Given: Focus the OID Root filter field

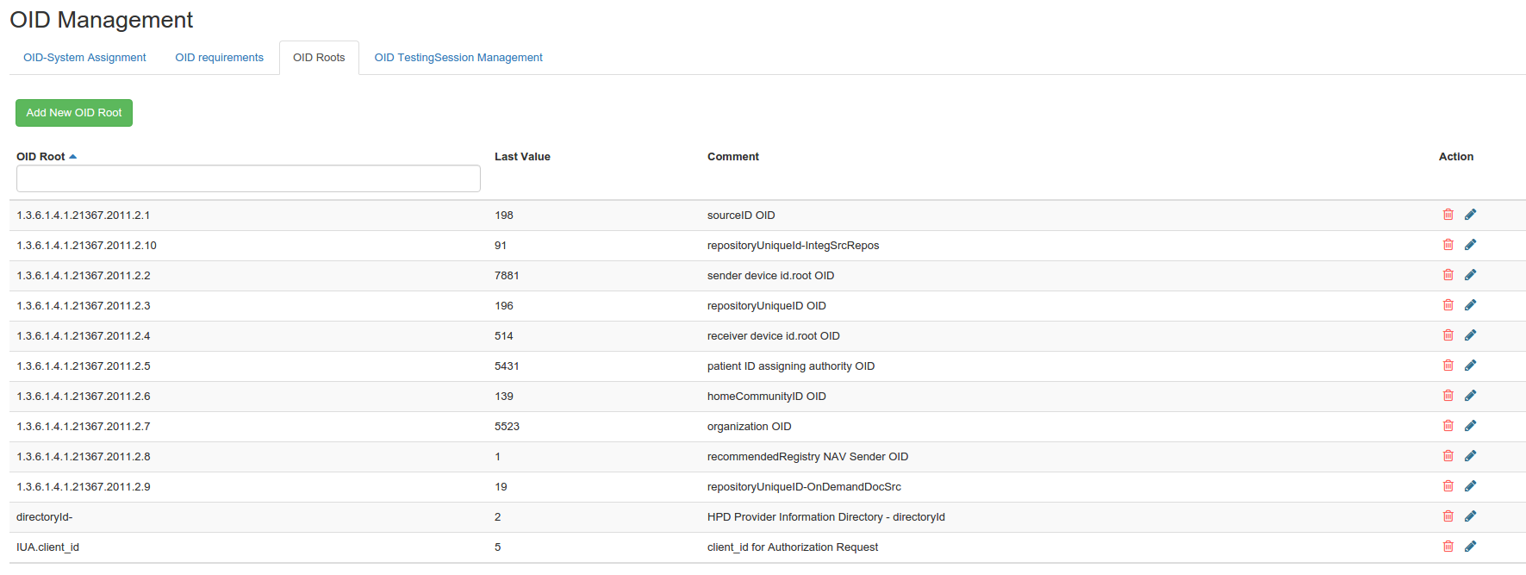Looking at the screenshot, I should [x=248, y=178].
